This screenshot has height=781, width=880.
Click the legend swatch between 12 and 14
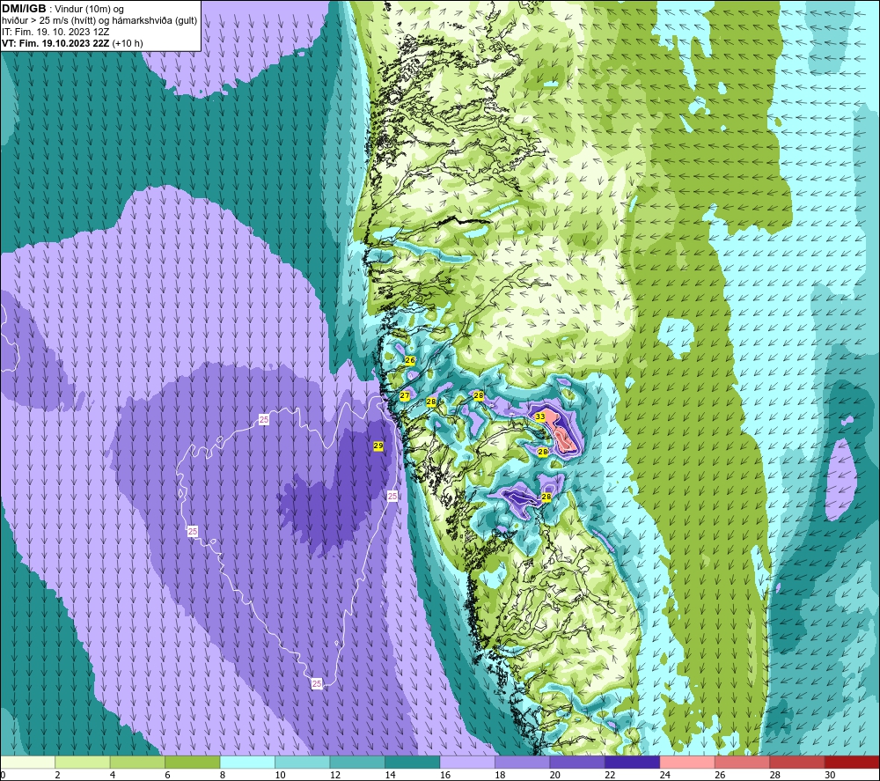click(357, 762)
